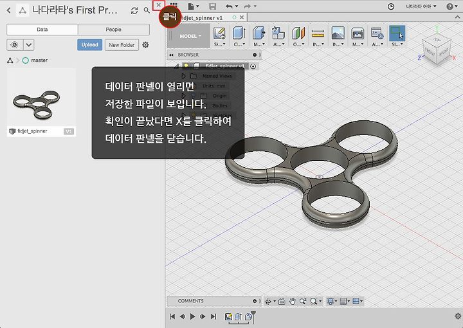Redo the last undone action
This screenshot has height=328, width=463.
(x=248, y=6)
